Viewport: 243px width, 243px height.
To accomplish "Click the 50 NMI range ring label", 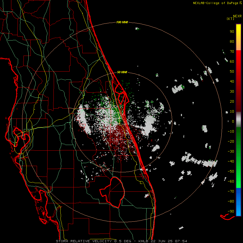I will pyautogui.click(x=122, y=72).
